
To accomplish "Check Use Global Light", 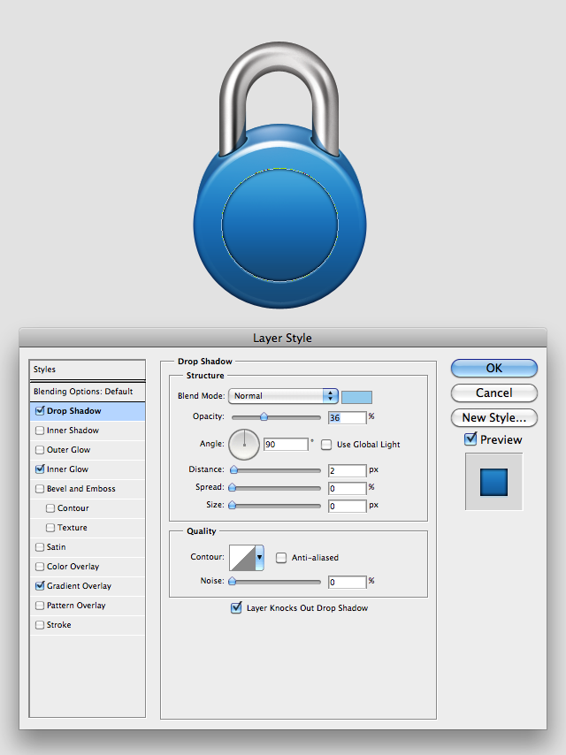I will (326, 445).
